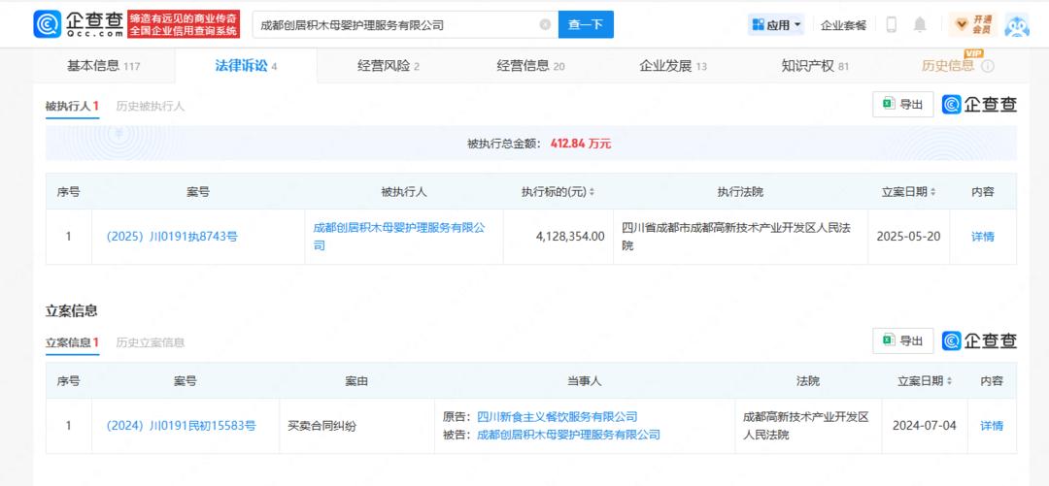Viewport: 1049px width, 486px height.
Task: Switch to the 经营风险 tab
Action: pyautogui.click(x=388, y=66)
